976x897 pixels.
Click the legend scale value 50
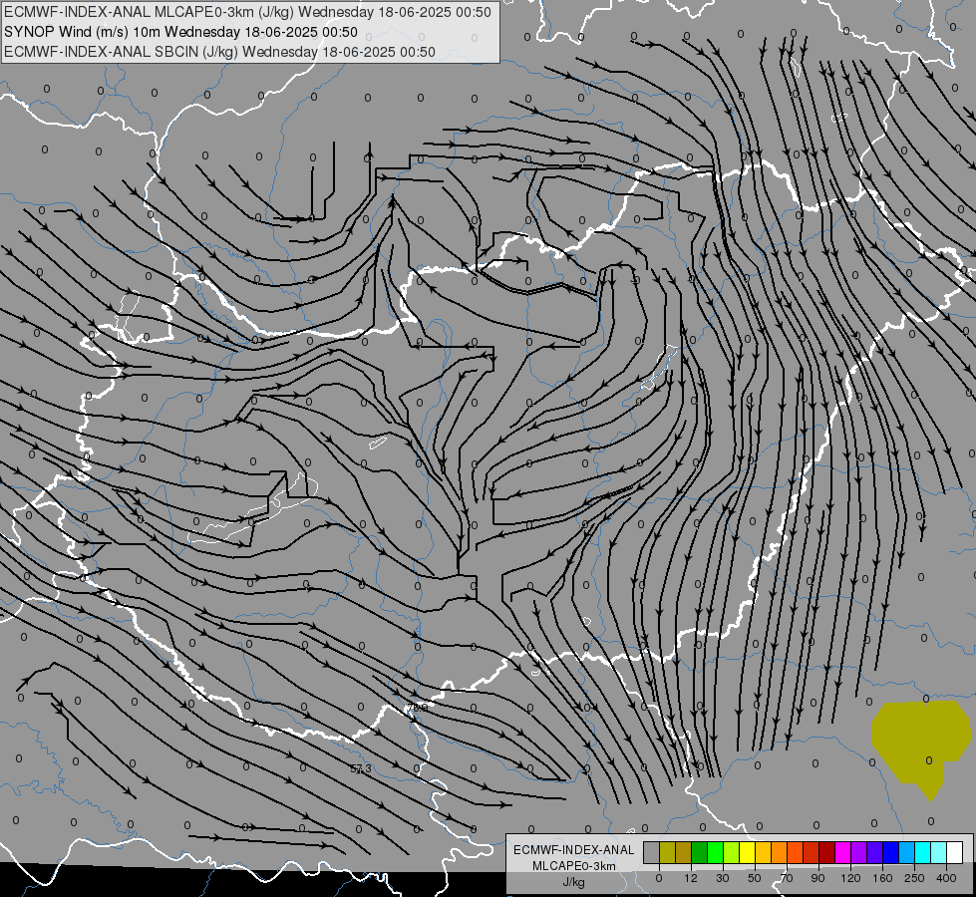point(755,878)
